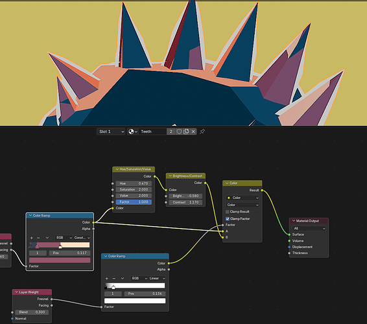This screenshot has width=367, height=324.
Task: Click the Result output socket on Color node
Action: coord(262,191)
